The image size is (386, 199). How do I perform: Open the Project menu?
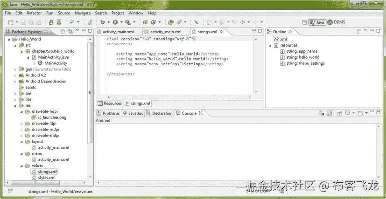click(x=118, y=13)
